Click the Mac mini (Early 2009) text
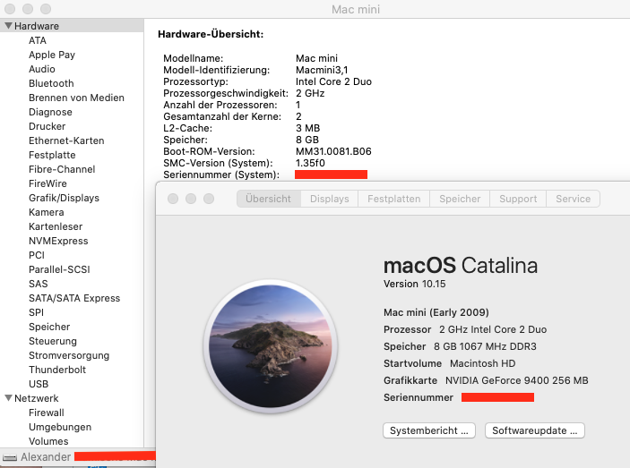The image size is (630, 468). [436, 312]
